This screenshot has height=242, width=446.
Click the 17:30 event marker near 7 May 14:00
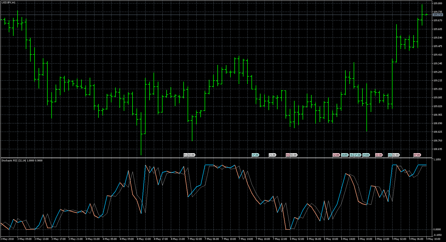tap(255, 155)
